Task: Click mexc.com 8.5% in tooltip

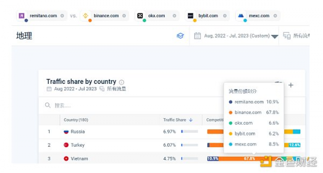Action: coord(254,144)
